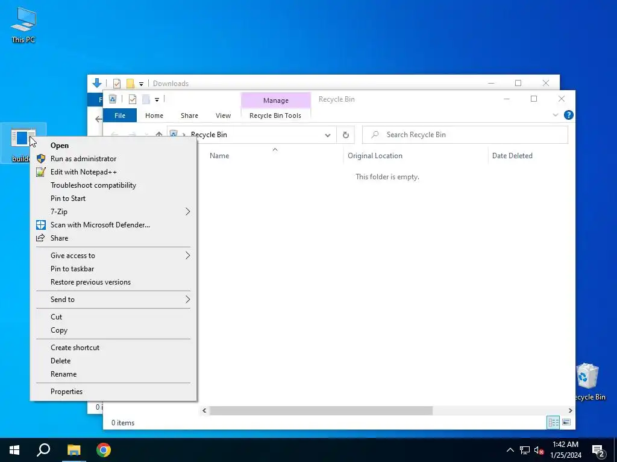
Task: Click the folder icon in Downloads title bar
Action: tap(130, 84)
